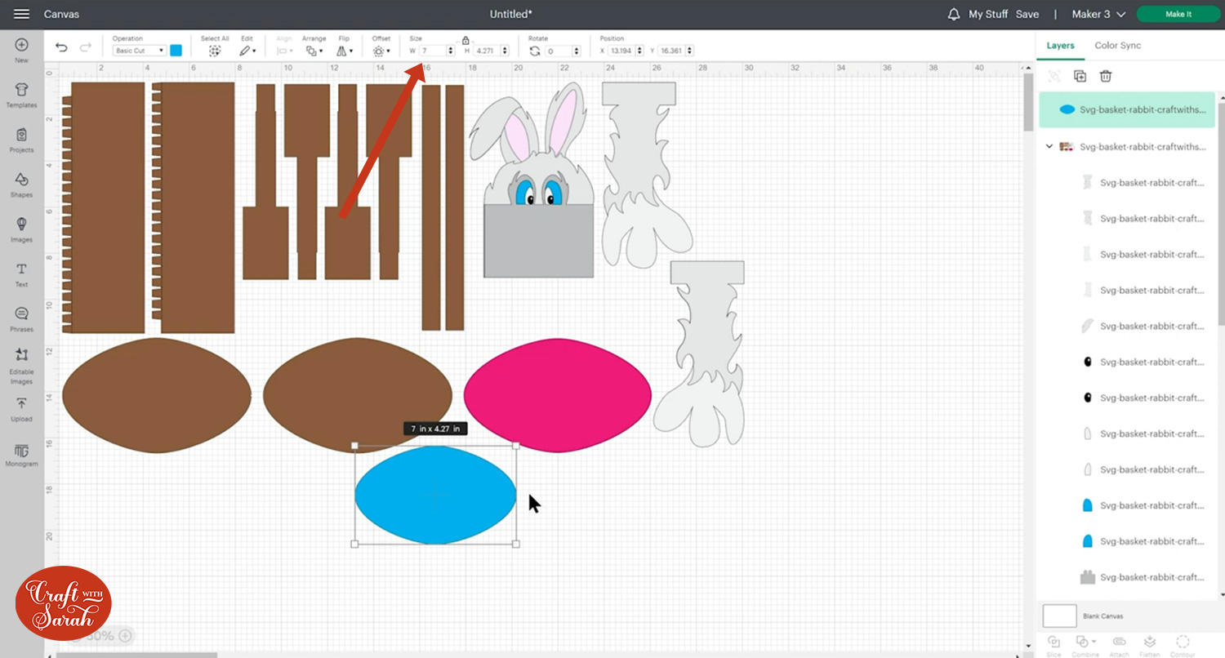
Task: Click the Select All toggle
Action: [215, 51]
